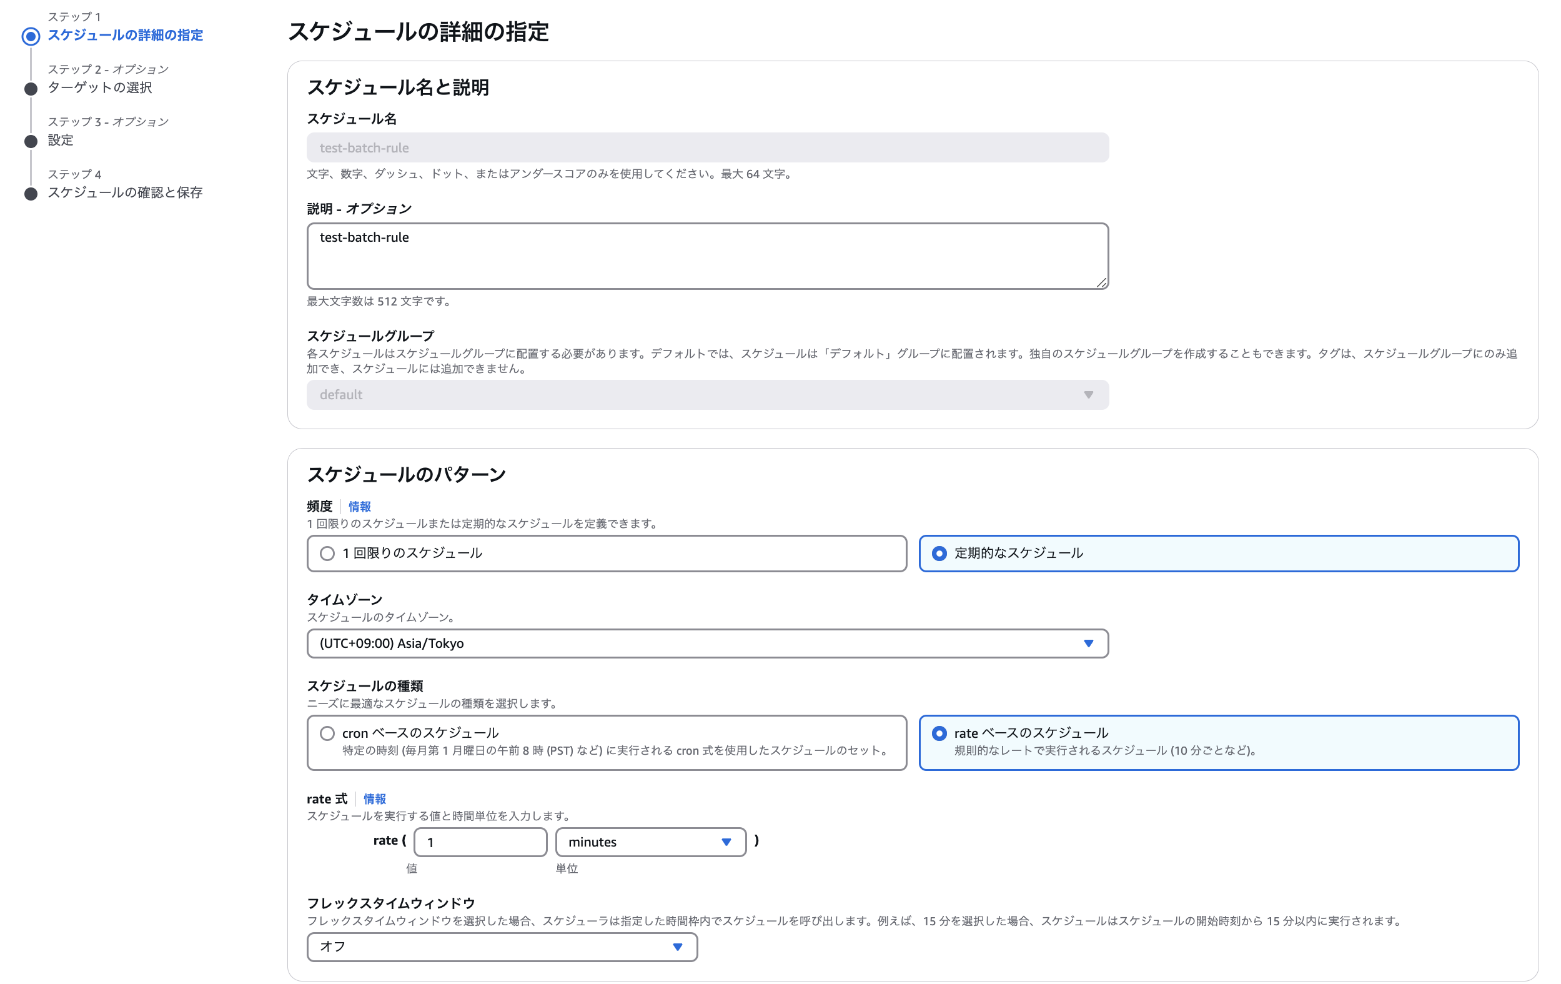Choose the cron-based schedule radio button
1561x984 pixels.
327,733
